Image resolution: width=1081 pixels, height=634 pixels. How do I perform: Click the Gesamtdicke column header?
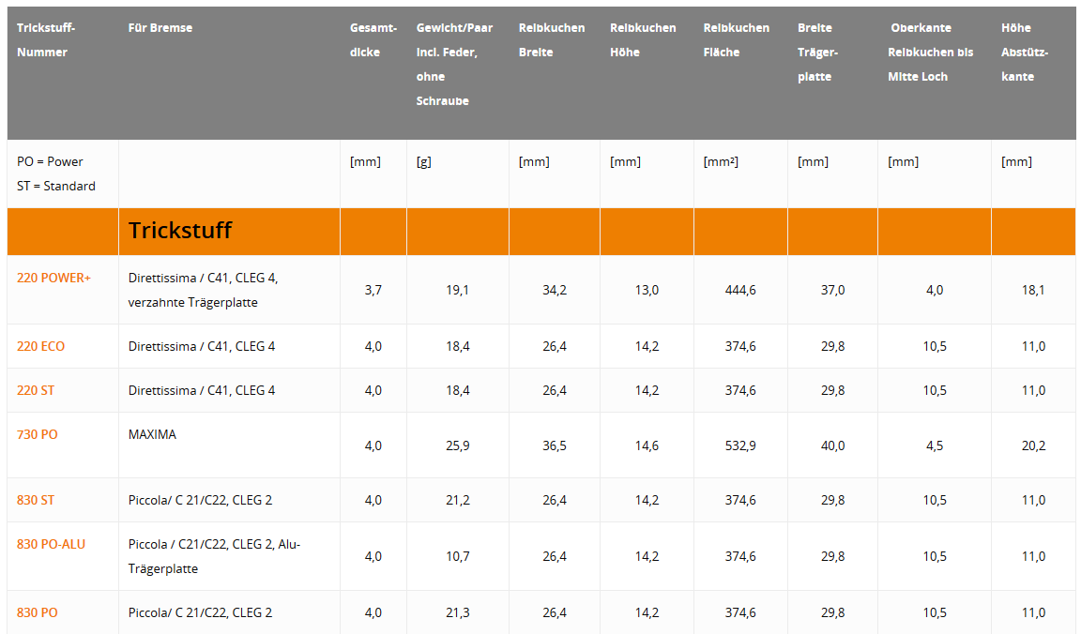tap(373, 40)
